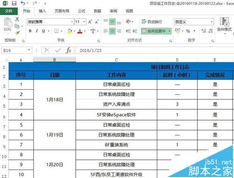Viewport: 234px width, 178px height.
Task: Click the Format Painter brush icon
Action: pos(17,33)
